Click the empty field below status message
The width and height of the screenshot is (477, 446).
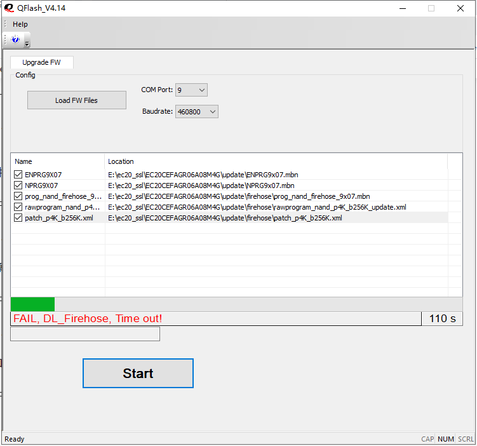coord(85,334)
